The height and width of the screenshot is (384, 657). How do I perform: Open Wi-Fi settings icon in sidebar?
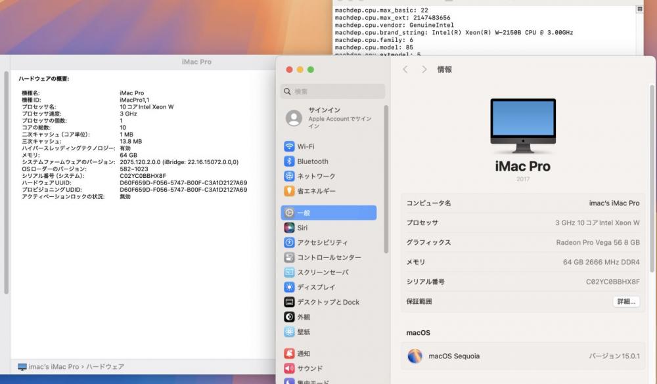point(289,146)
